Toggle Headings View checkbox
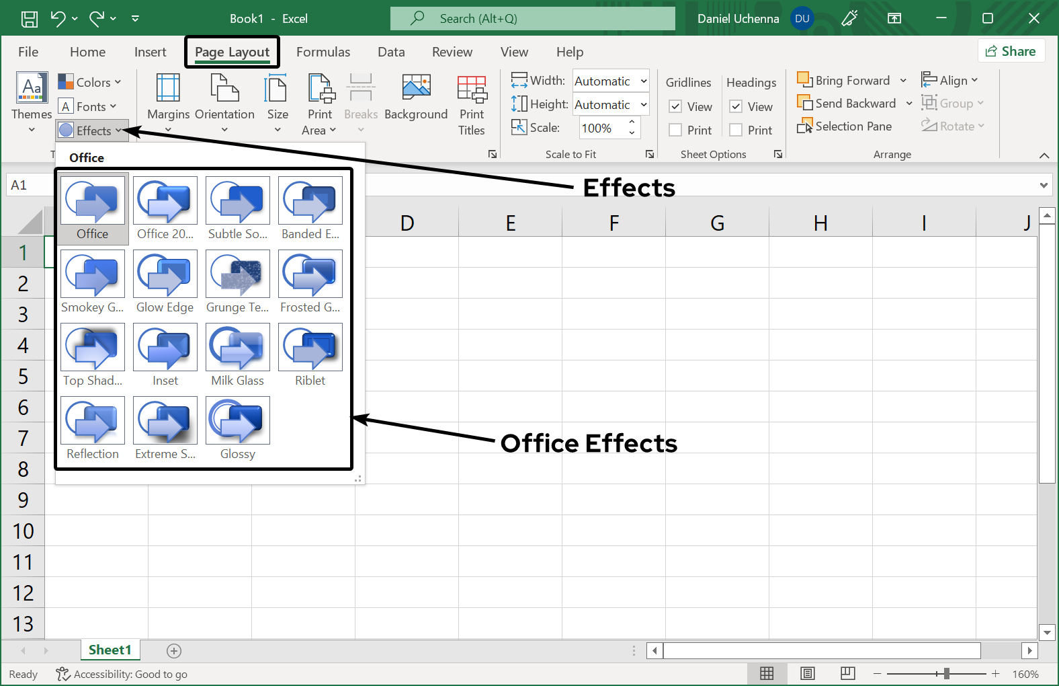Viewport: 1059px width, 686px height. pos(736,106)
